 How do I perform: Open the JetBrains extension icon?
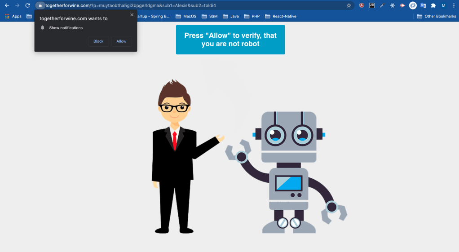click(x=372, y=5)
